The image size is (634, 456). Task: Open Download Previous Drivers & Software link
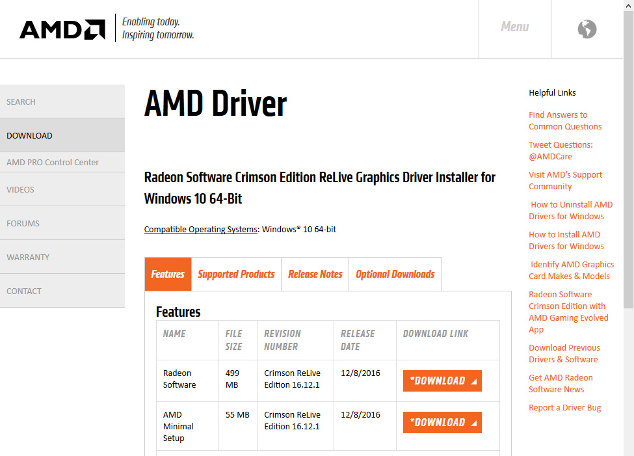pyautogui.click(x=564, y=354)
